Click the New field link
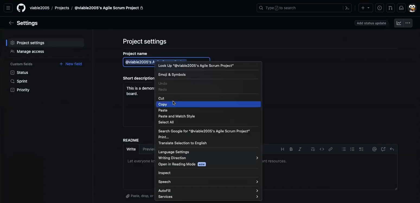420x203 pixels. 70,64
